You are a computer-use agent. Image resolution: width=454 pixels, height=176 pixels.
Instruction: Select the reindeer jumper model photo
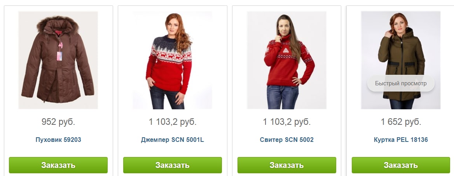click(173, 60)
